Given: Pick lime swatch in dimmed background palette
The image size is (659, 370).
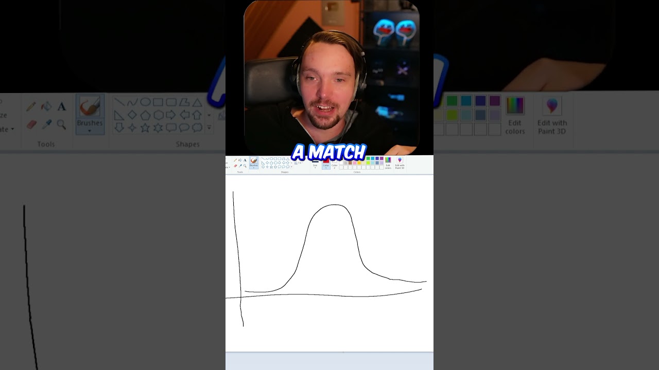Looking at the screenshot, I should point(452,115).
